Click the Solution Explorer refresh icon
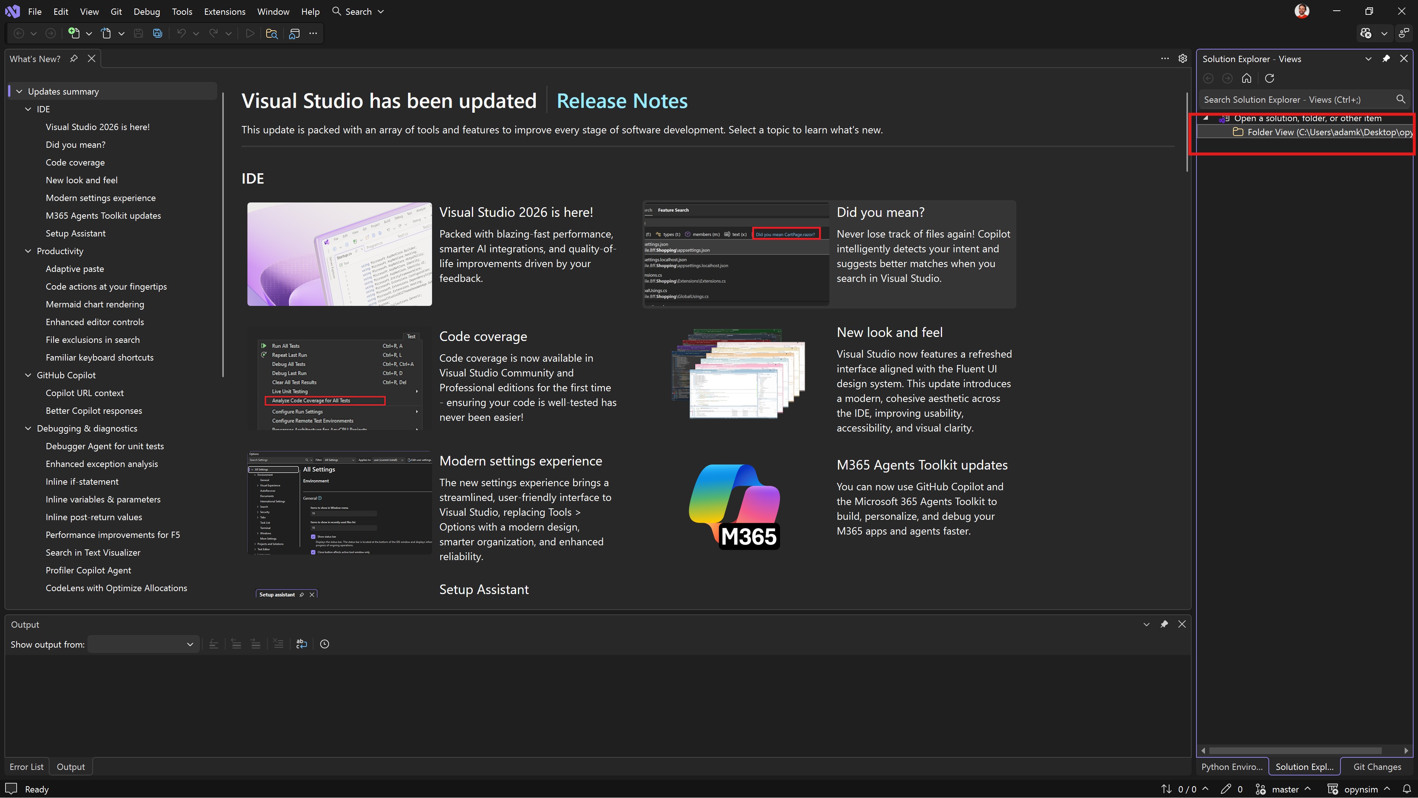The height and width of the screenshot is (798, 1418). (x=1270, y=78)
